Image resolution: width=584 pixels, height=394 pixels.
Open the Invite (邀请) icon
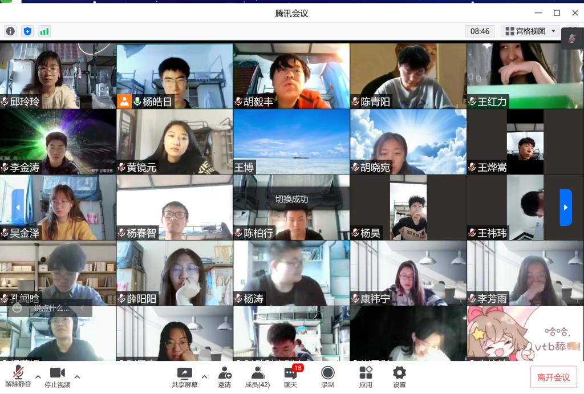point(225,377)
